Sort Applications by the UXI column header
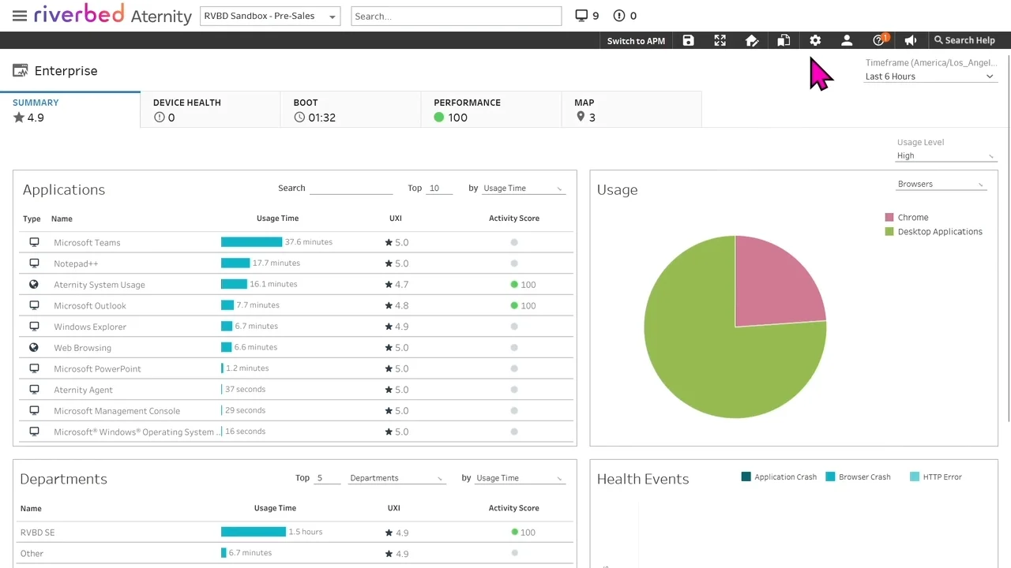This screenshot has width=1011, height=568. 396,219
